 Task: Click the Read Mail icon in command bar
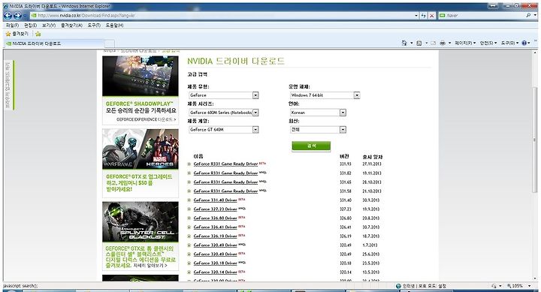(x=434, y=43)
